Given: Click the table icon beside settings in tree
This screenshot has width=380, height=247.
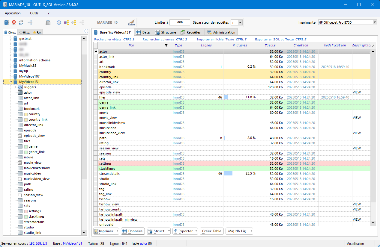Looking at the screenshot, I should [20, 211].
